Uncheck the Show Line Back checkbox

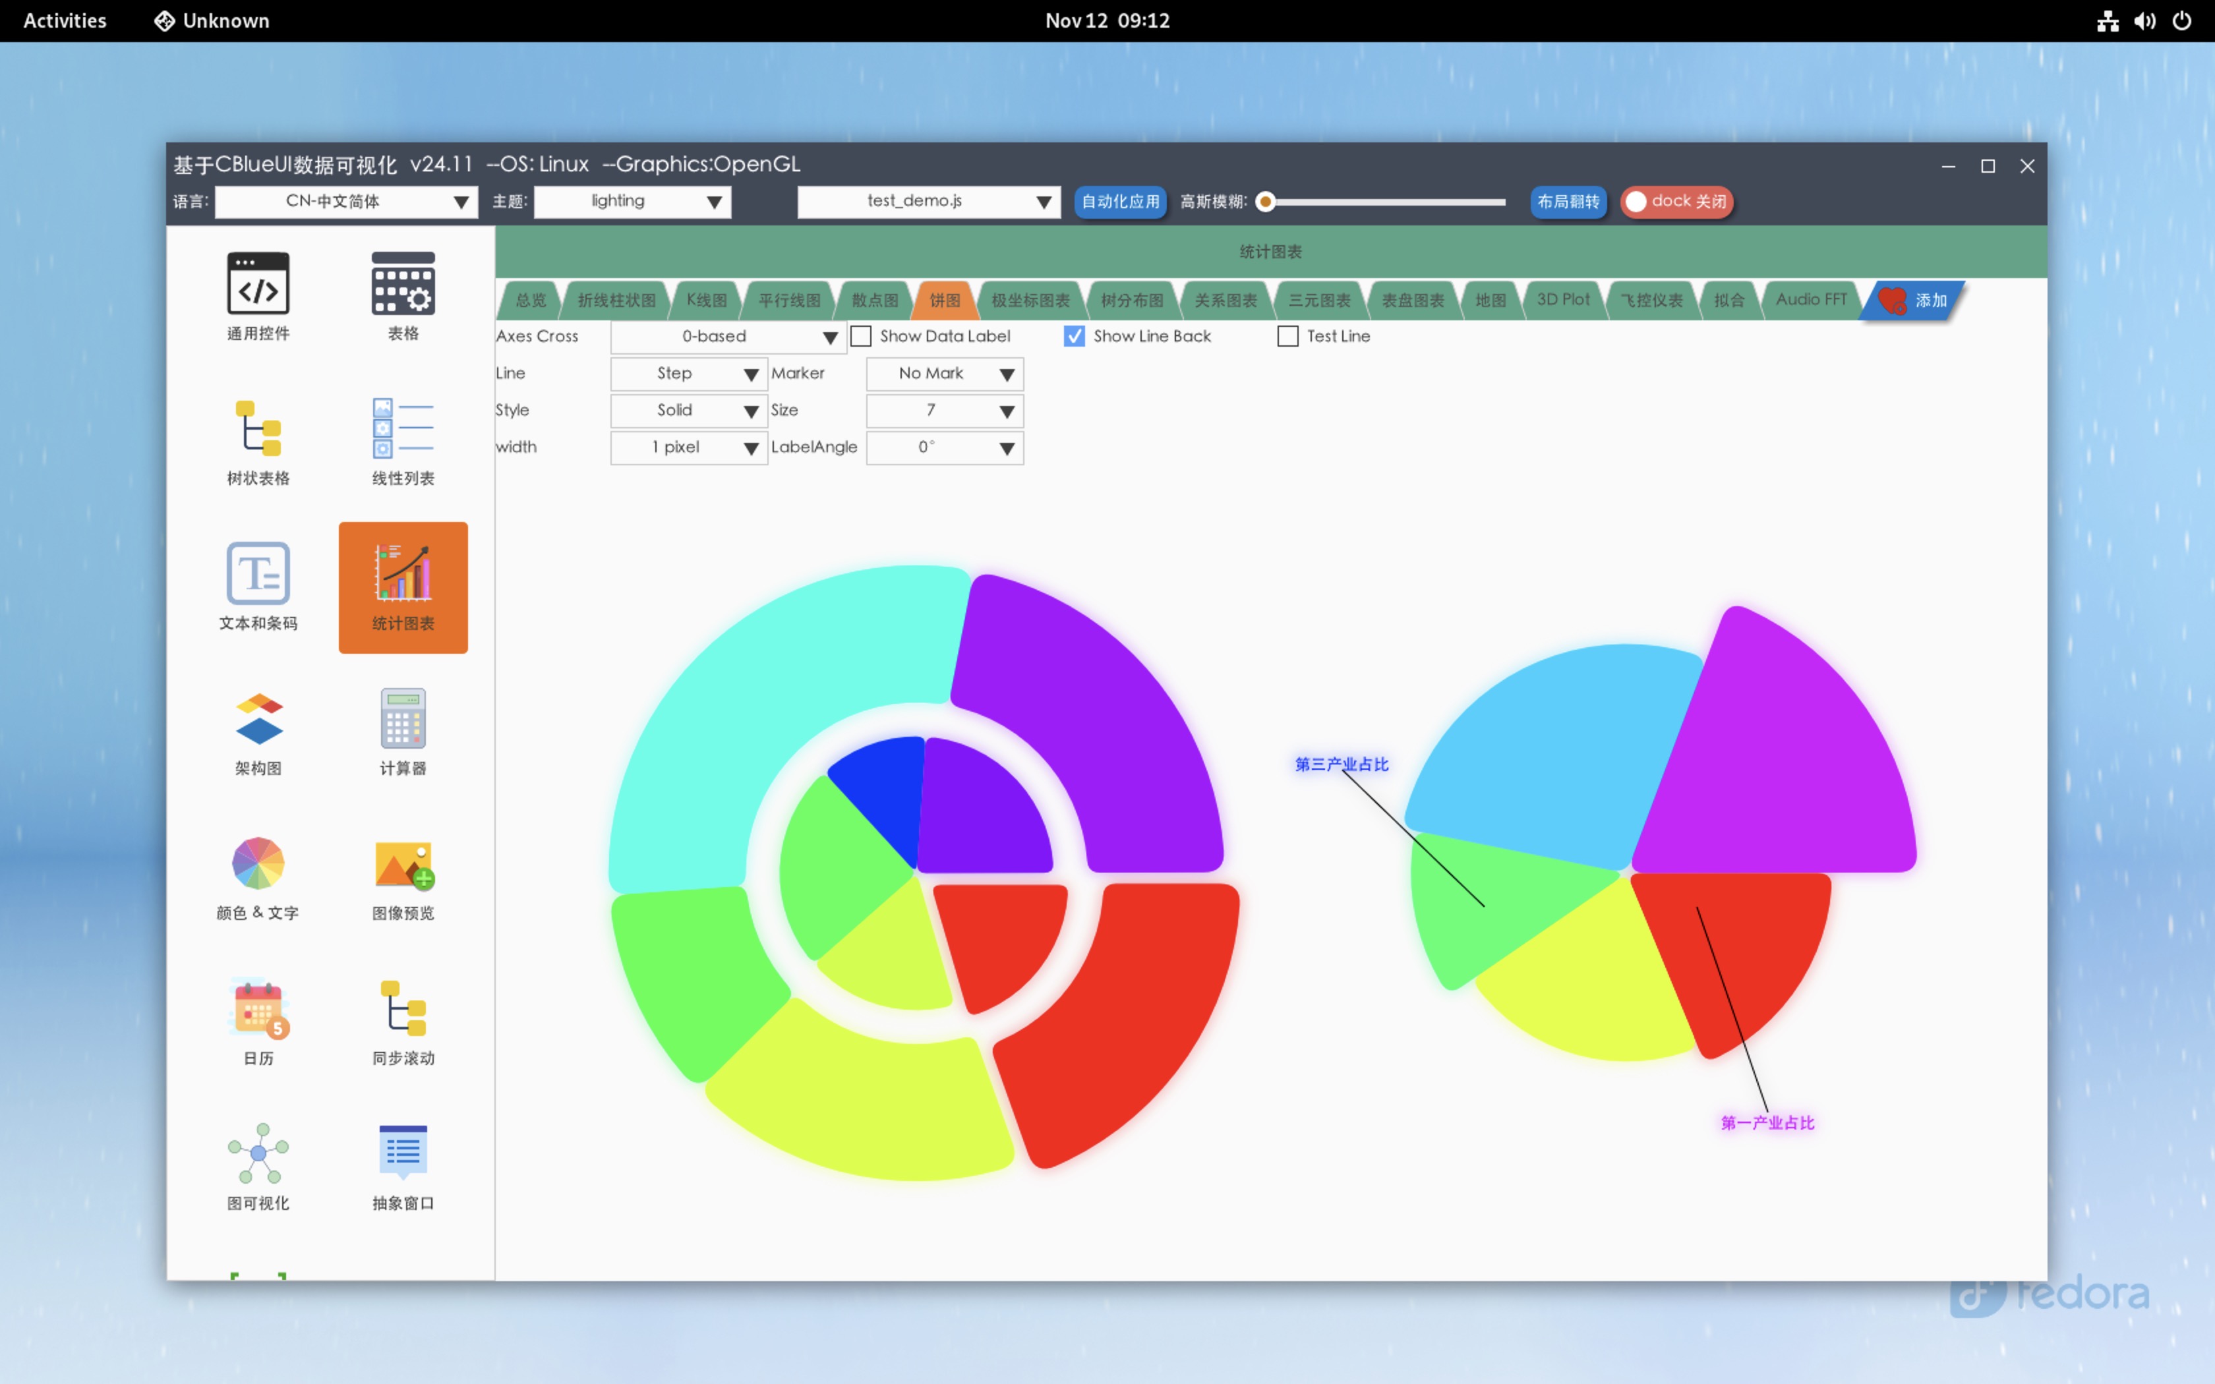(1074, 336)
